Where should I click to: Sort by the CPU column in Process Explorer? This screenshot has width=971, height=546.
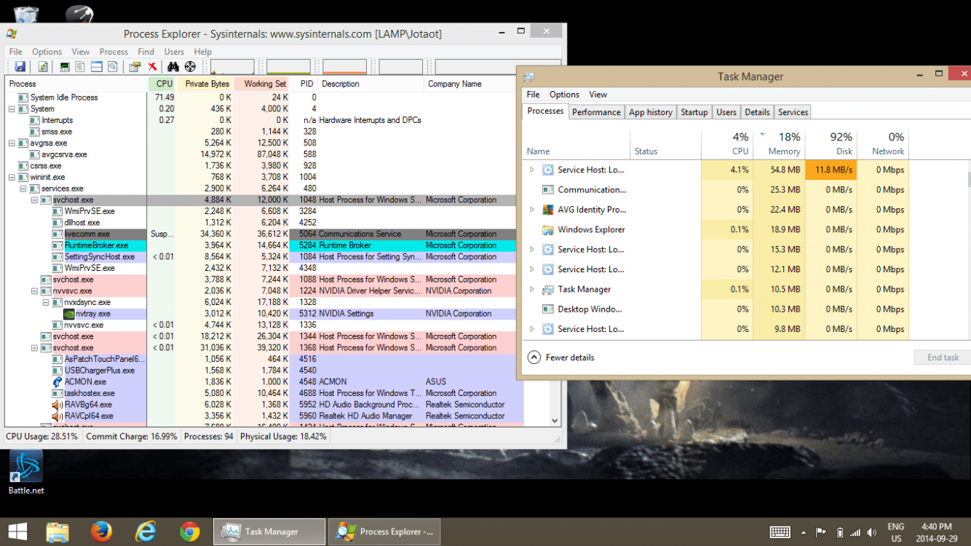[x=163, y=84]
